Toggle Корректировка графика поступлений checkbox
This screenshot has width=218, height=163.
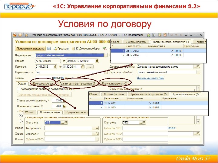click(x=19, y=89)
